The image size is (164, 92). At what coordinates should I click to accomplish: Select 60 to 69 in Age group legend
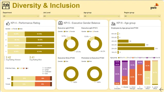pos(157,58)
